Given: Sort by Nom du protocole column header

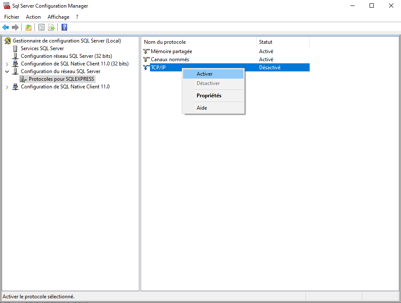Looking at the screenshot, I should coord(165,42).
